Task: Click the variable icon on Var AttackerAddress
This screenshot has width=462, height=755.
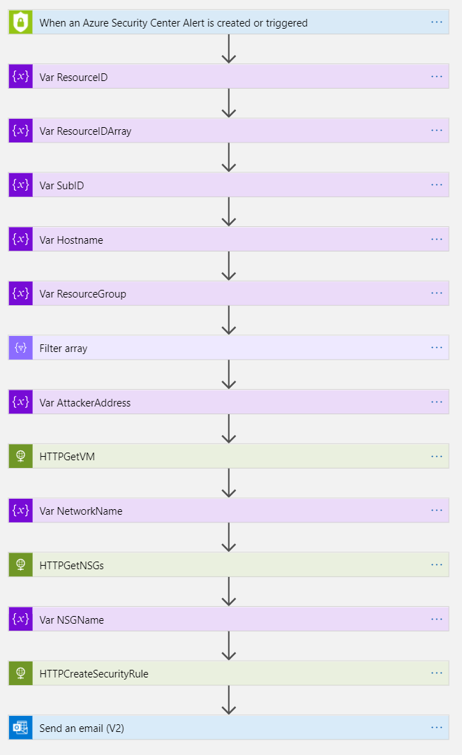Action: pos(21,402)
